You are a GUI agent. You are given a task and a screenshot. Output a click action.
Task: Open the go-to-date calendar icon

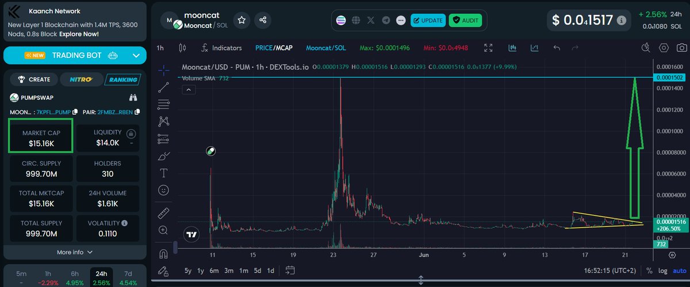coord(290,270)
